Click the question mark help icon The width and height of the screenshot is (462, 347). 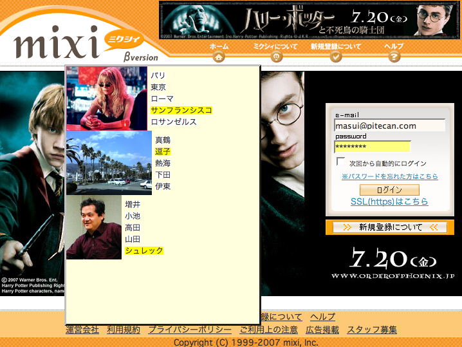(394, 57)
